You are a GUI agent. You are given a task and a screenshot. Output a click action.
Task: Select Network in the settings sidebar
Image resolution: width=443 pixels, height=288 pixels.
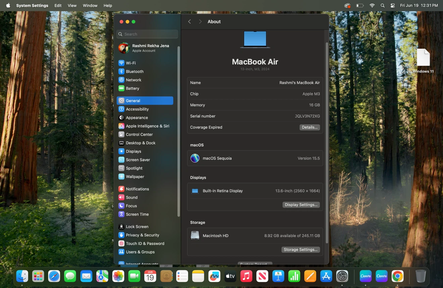(x=145, y=80)
